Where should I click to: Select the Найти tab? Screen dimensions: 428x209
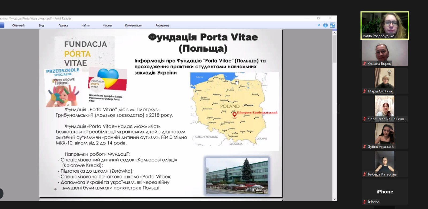point(85,25)
